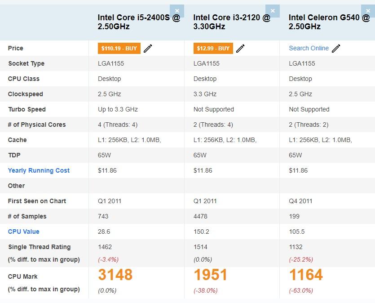
Task: Select the 1164 CPU Mark score
Action: click(x=306, y=275)
